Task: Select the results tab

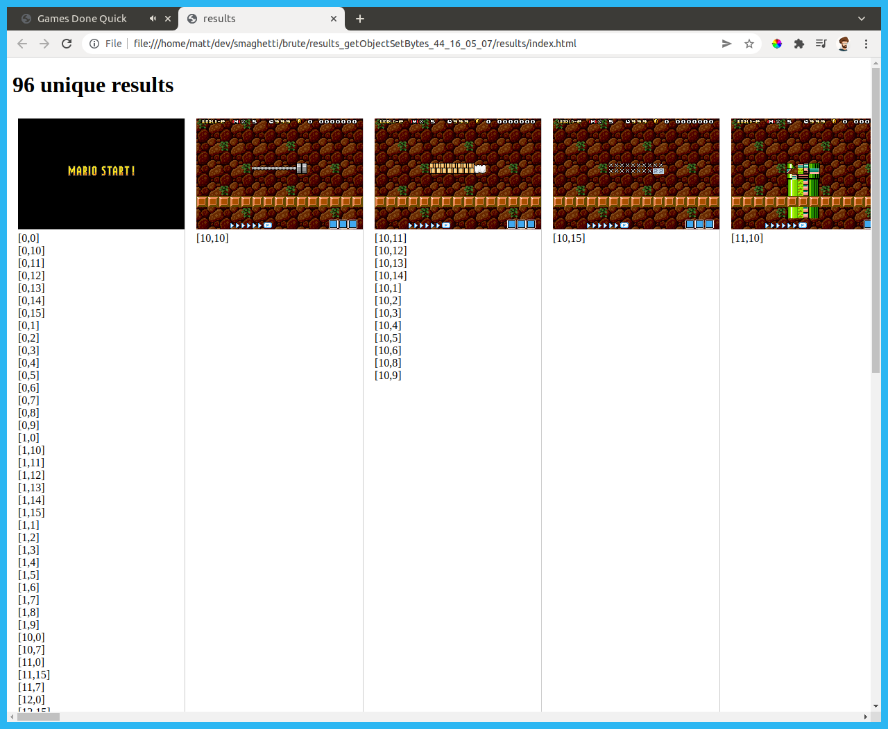Action: 261,19
